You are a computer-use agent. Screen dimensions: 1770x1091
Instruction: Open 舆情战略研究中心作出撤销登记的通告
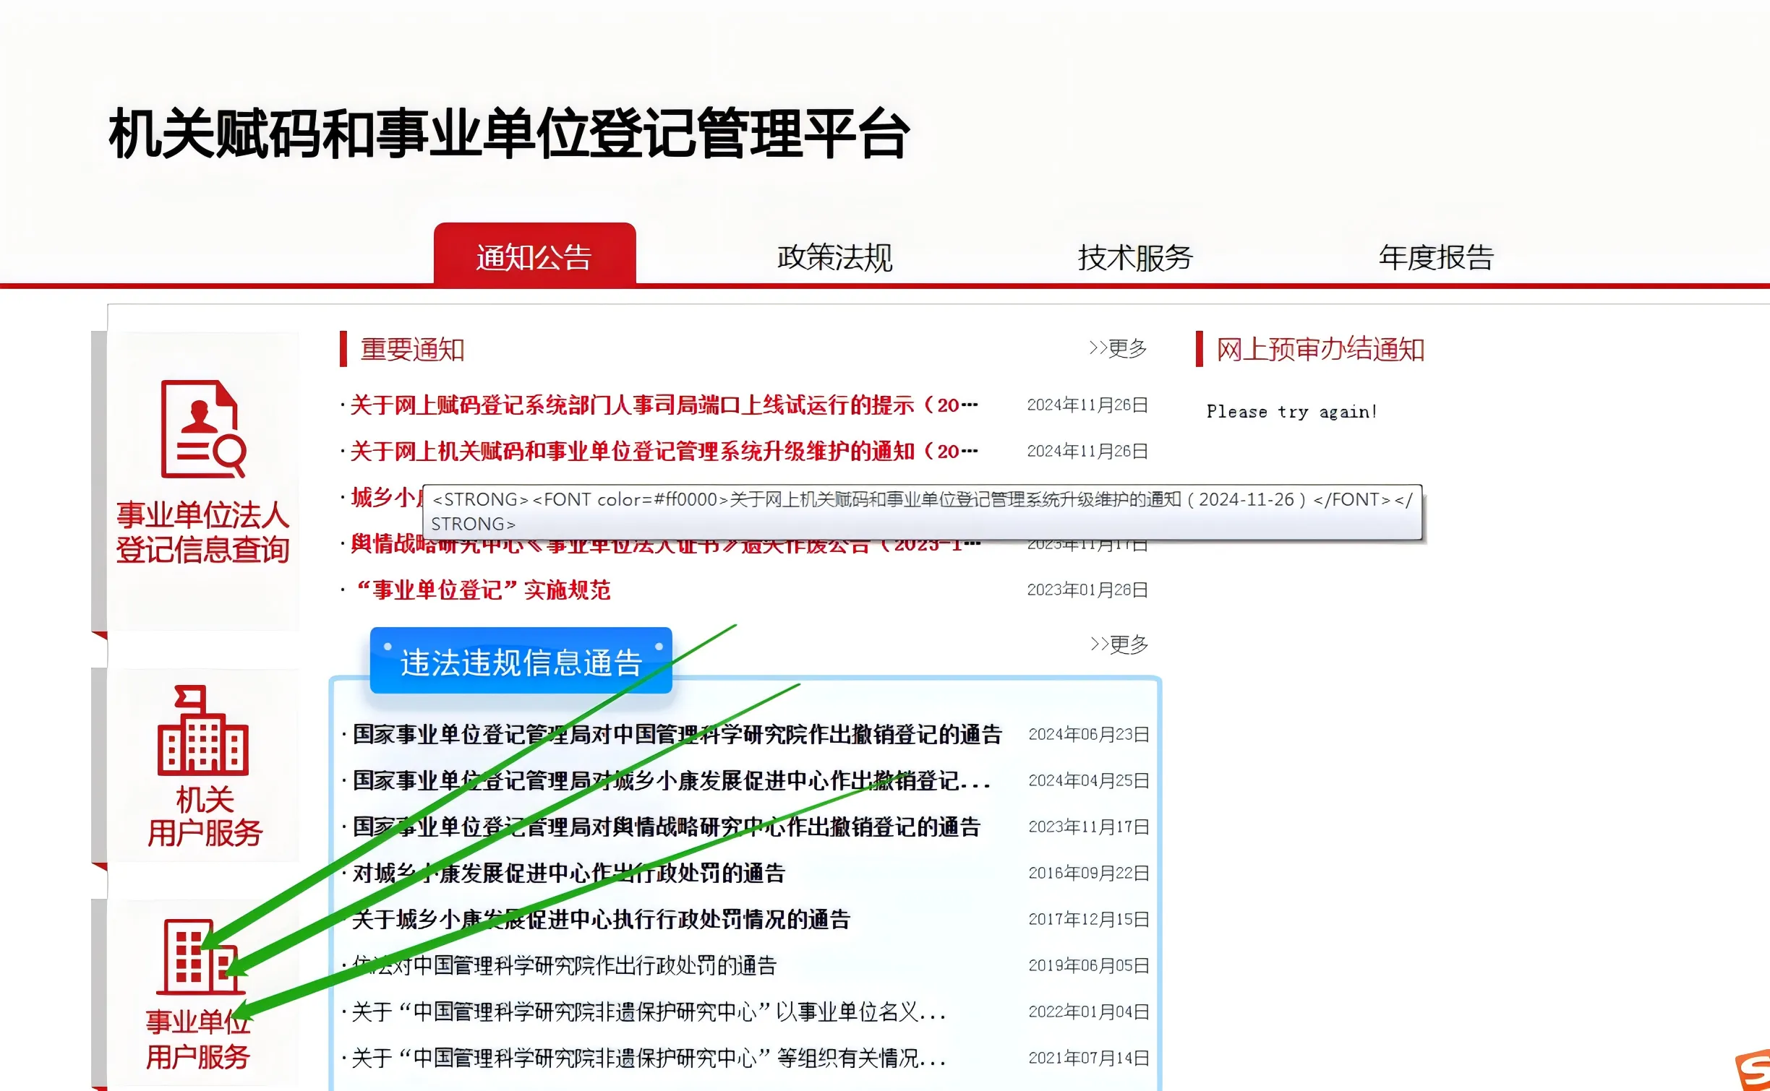pyautogui.click(x=666, y=827)
